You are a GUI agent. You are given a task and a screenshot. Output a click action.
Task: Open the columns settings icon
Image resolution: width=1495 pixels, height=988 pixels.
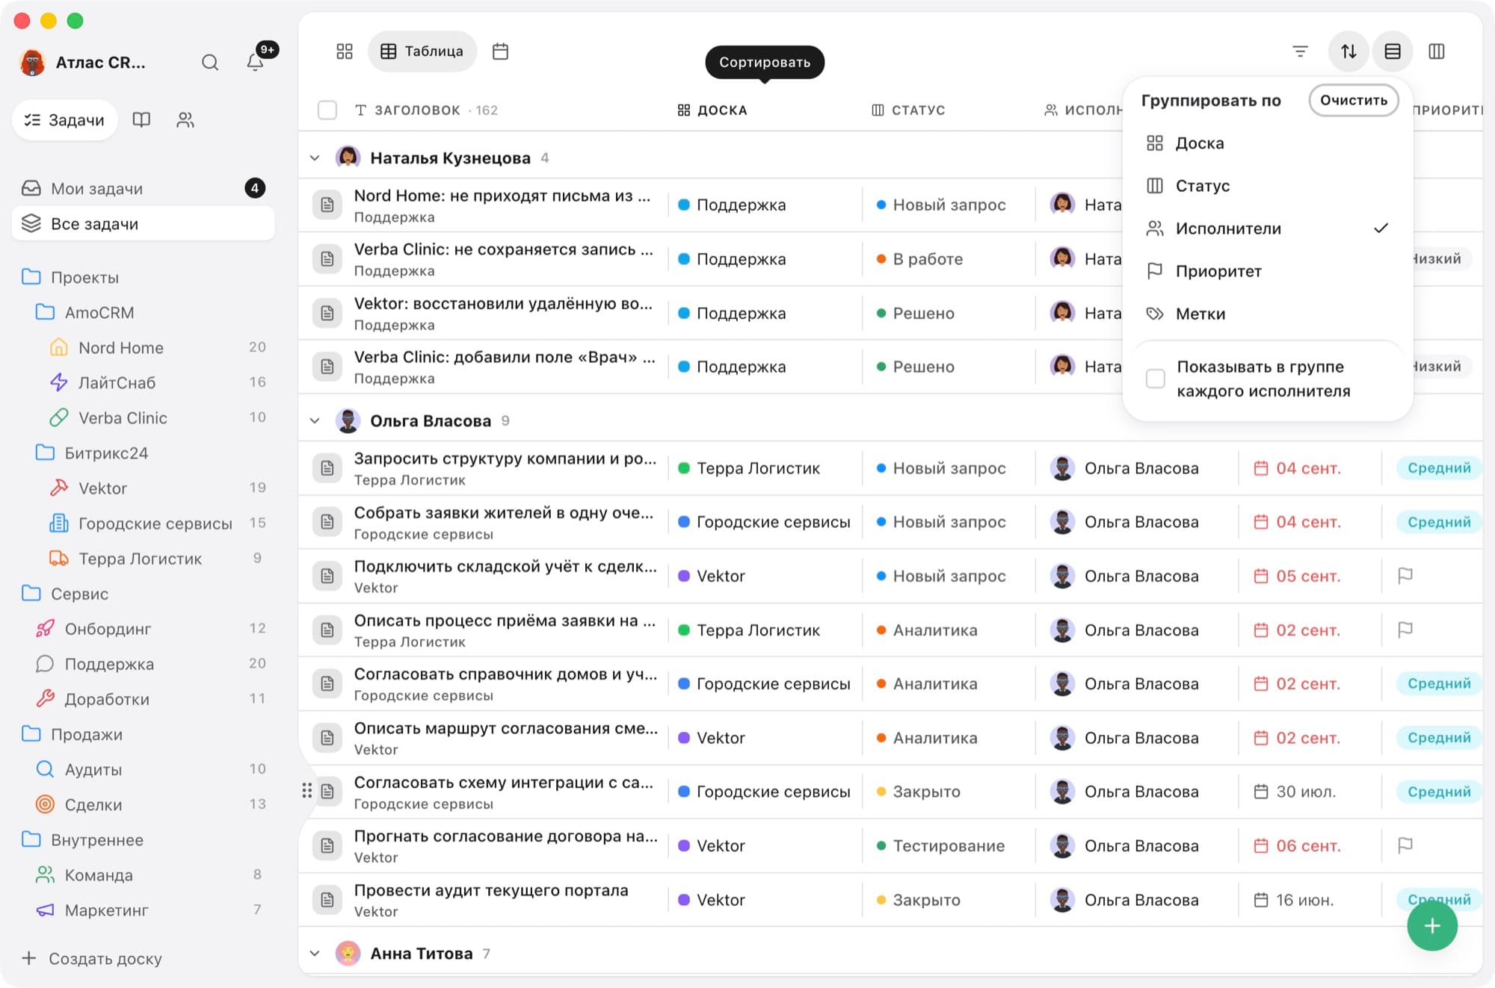click(x=1437, y=52)
